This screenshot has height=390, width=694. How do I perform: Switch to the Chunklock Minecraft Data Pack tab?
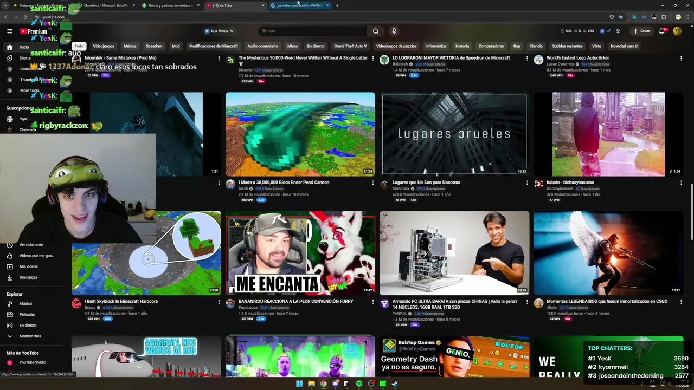(x=106, y=5)
